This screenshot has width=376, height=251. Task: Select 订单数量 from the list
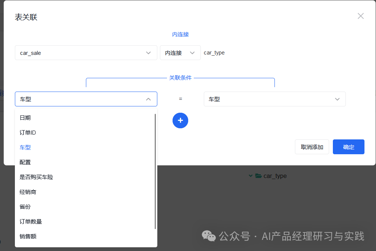pos(31,222)
